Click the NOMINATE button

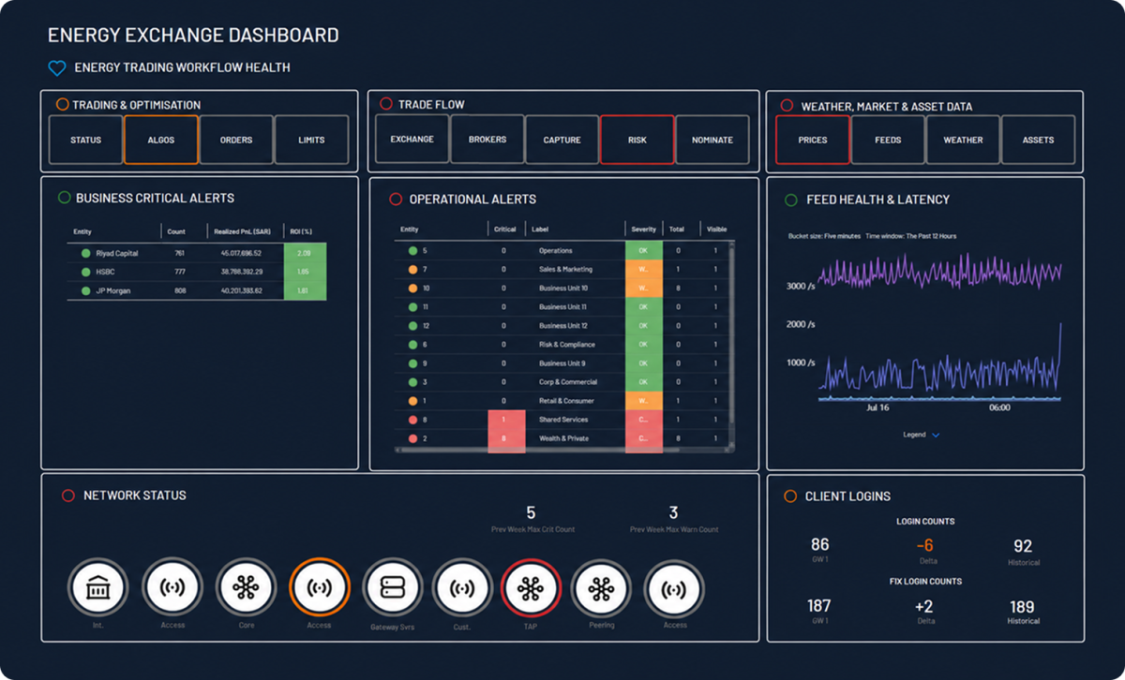712,140
